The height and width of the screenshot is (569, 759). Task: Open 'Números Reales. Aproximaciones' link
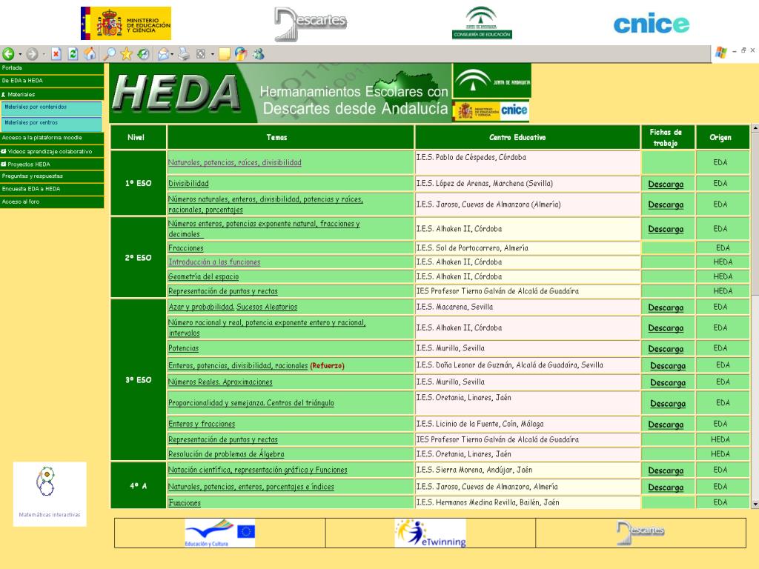tap(220, 382)
